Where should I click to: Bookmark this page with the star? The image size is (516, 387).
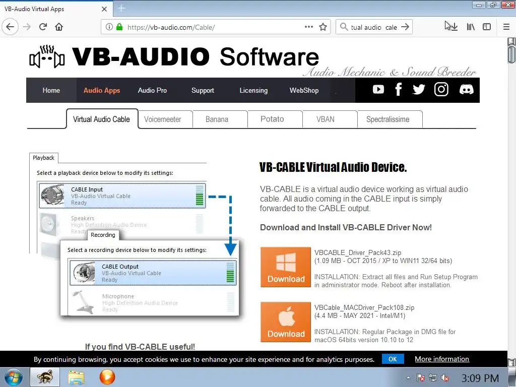tap(323, 27)
